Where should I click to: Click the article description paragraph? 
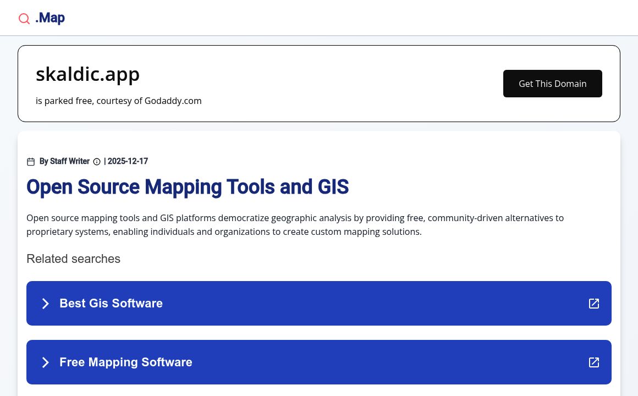click(x=295, y=224)
